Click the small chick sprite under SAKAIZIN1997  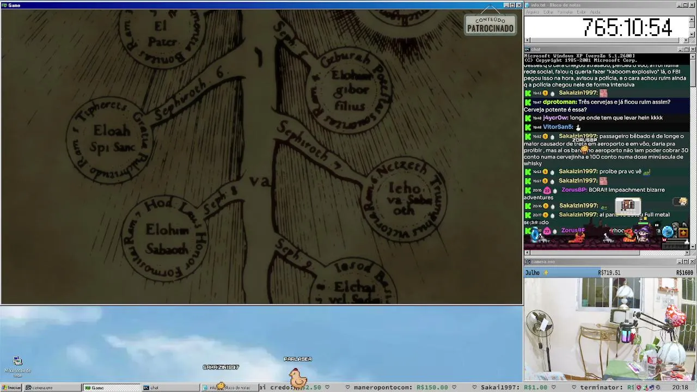pos(221,385)
